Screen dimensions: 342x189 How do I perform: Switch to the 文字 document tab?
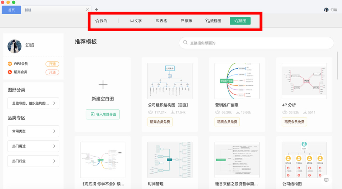coord(136,21)
